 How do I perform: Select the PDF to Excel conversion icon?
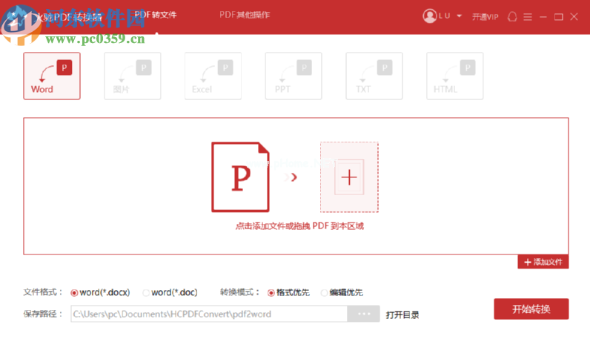[x=213, y=76]
